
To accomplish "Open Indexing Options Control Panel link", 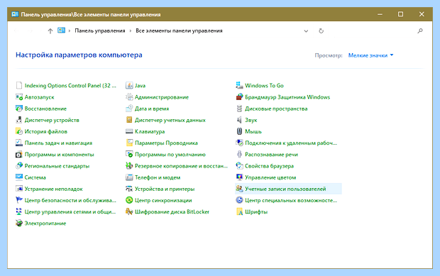I will 70,86.
